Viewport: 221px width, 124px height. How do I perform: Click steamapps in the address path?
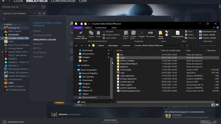point(113,45)
